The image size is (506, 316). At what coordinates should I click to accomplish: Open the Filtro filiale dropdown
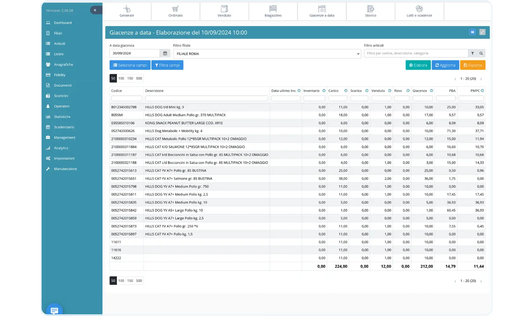tap(267, 54)
